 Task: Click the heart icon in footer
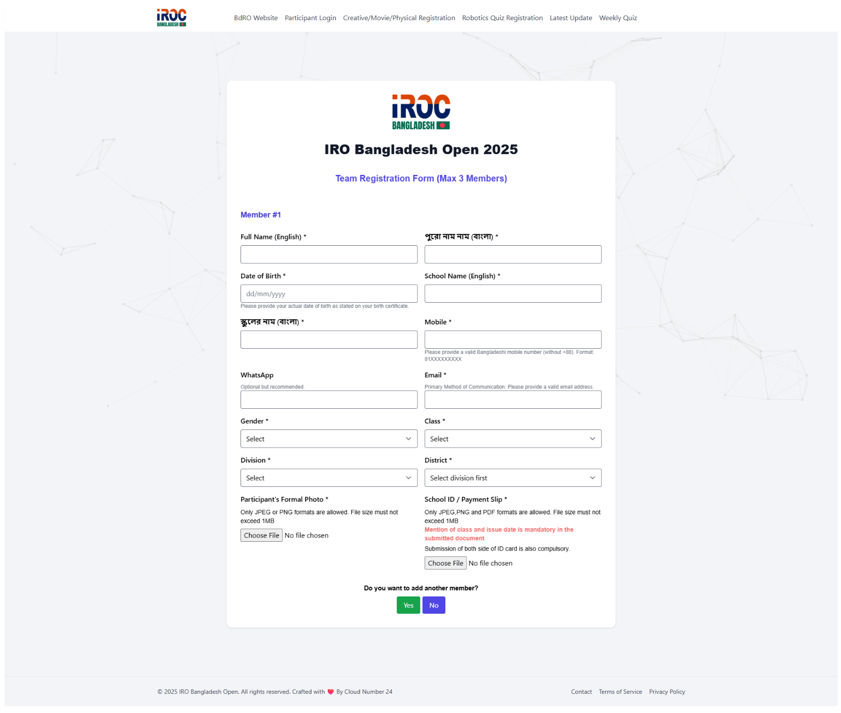(331, 692)
